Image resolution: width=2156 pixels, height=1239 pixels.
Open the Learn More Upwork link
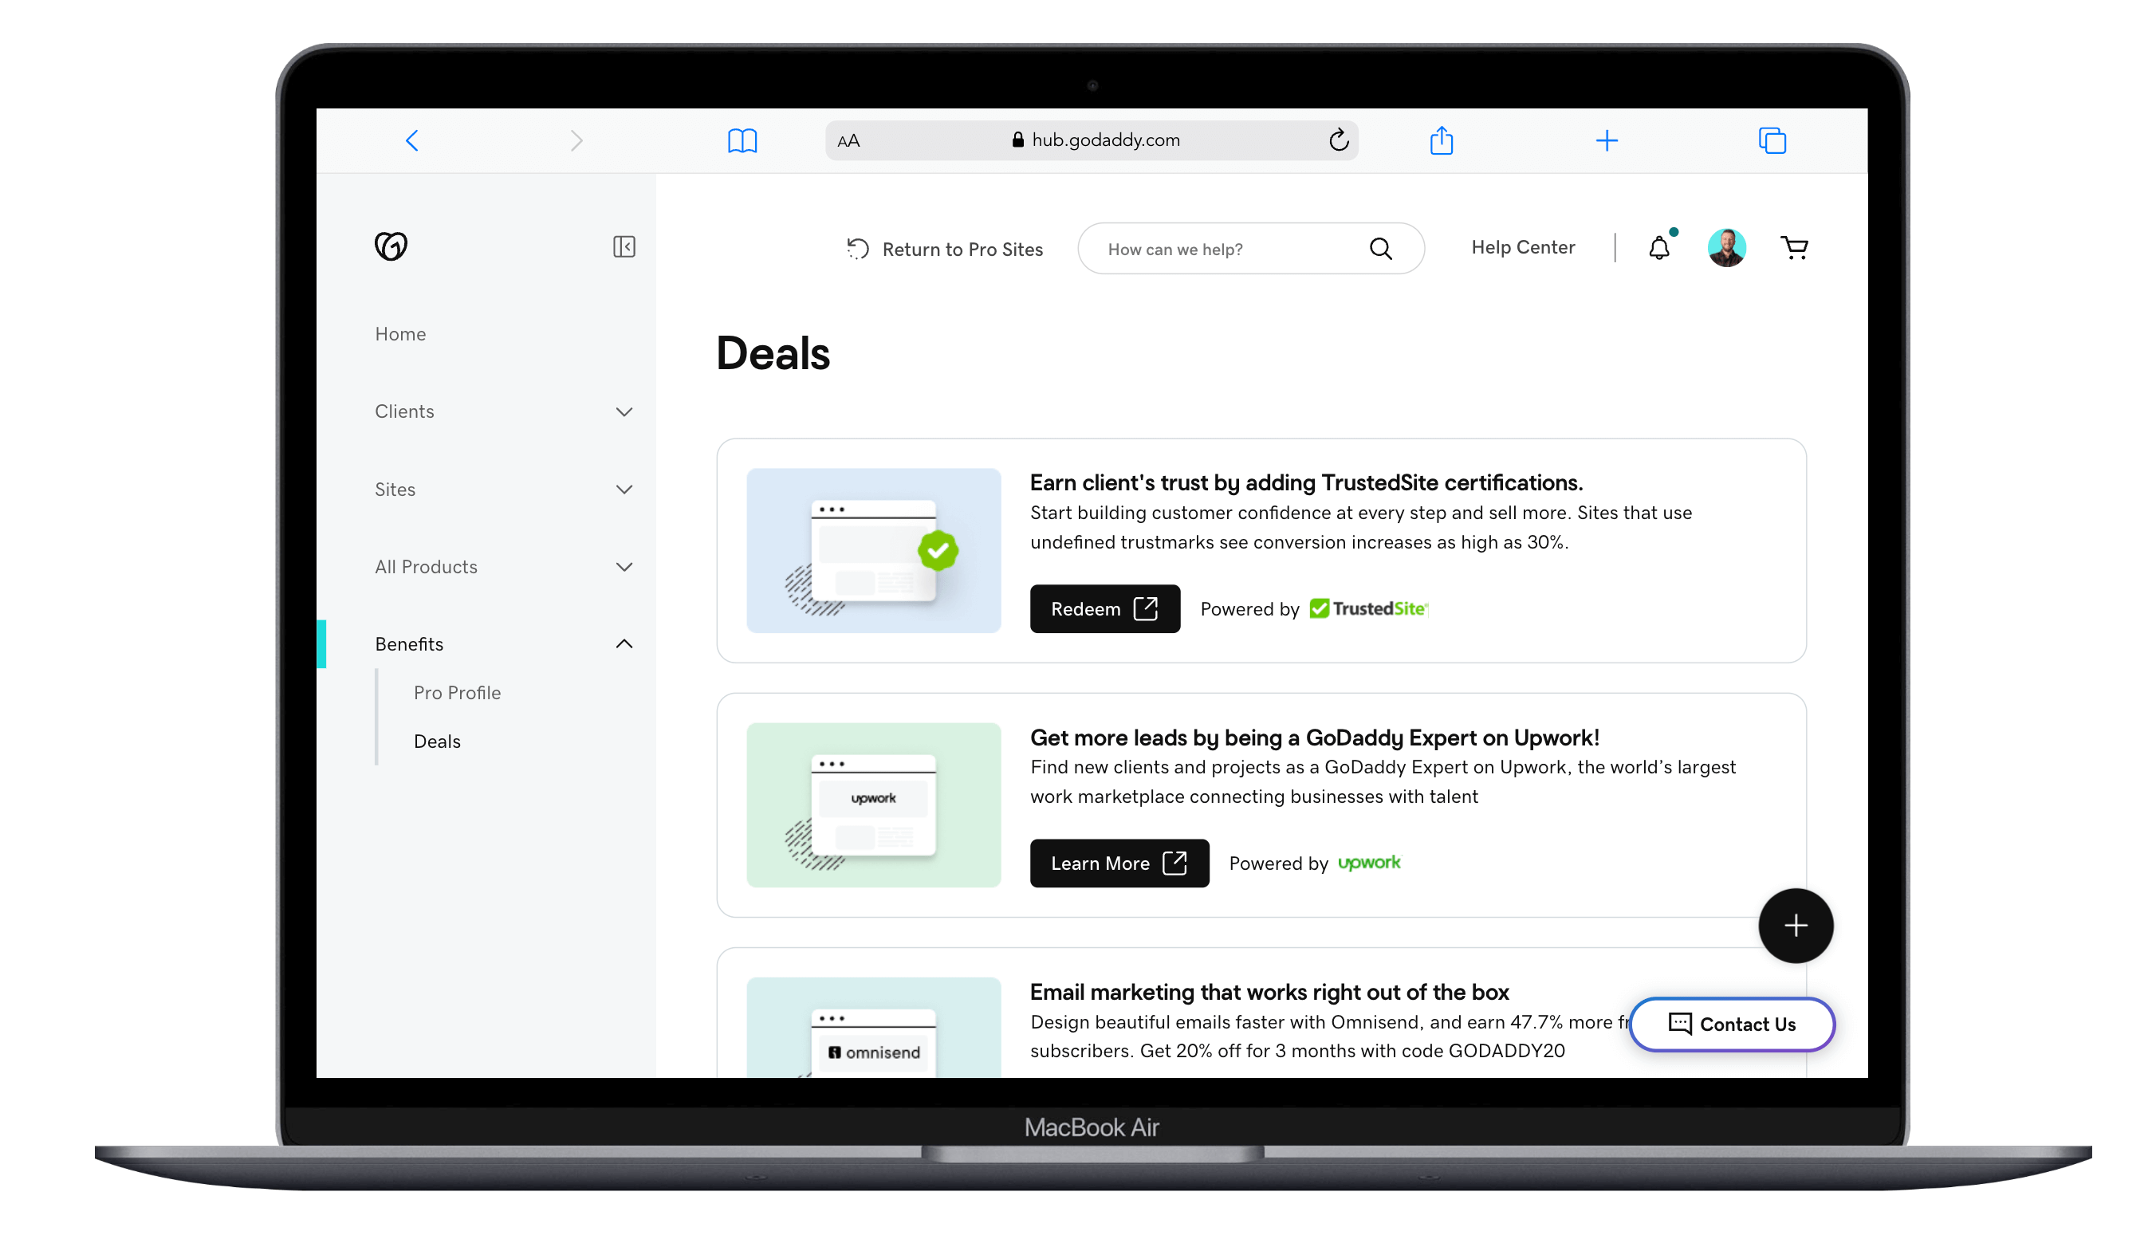[1118, 863]
